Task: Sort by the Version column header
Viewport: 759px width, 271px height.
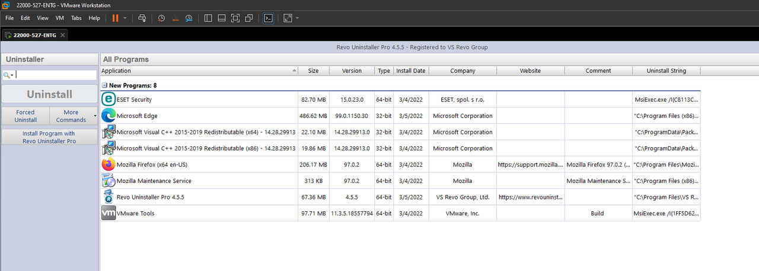Action: click(352, 70)
